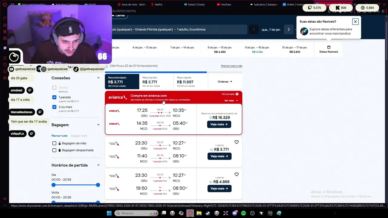Close the flexible dates popup
The image size is (388, 218).
click(x=355, y=21)
